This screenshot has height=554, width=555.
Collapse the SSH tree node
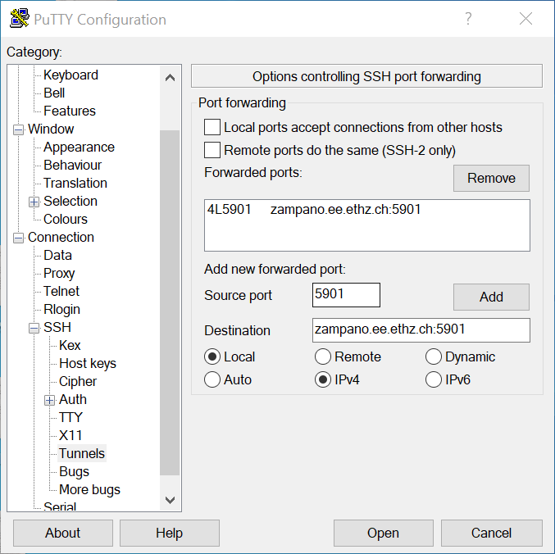click(x=34, y=328)
